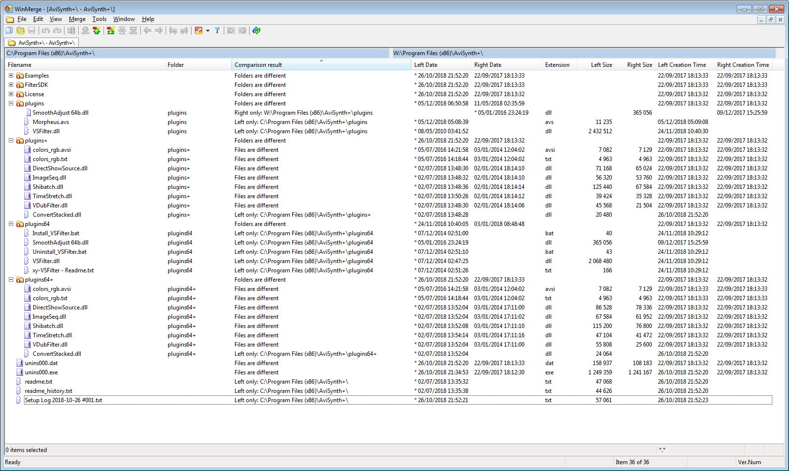This screenshot has width=789, height=471.
Task: Open the Tools menu
Action: [99, 19]
